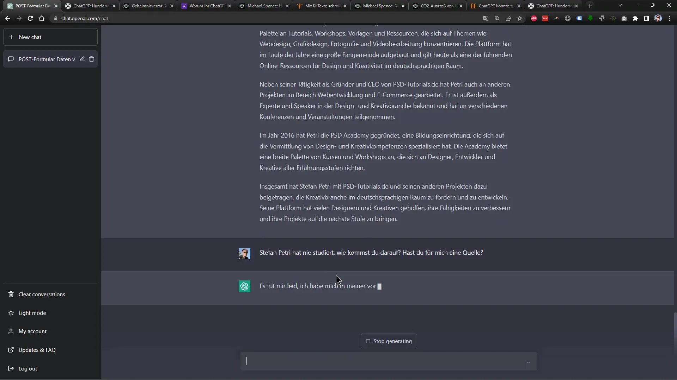
Task: Click the Log out link
Action: pos(28,368)
